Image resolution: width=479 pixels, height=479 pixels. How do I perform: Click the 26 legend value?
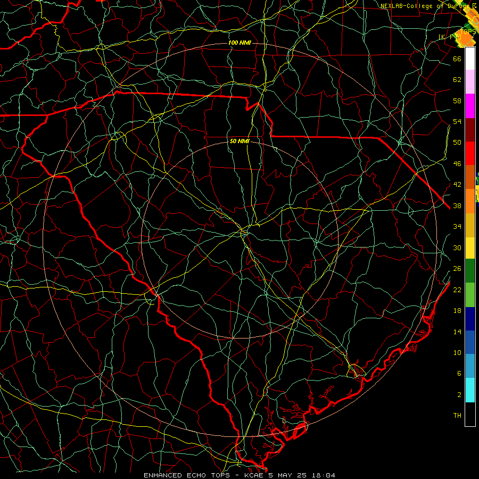coord(457,268)
